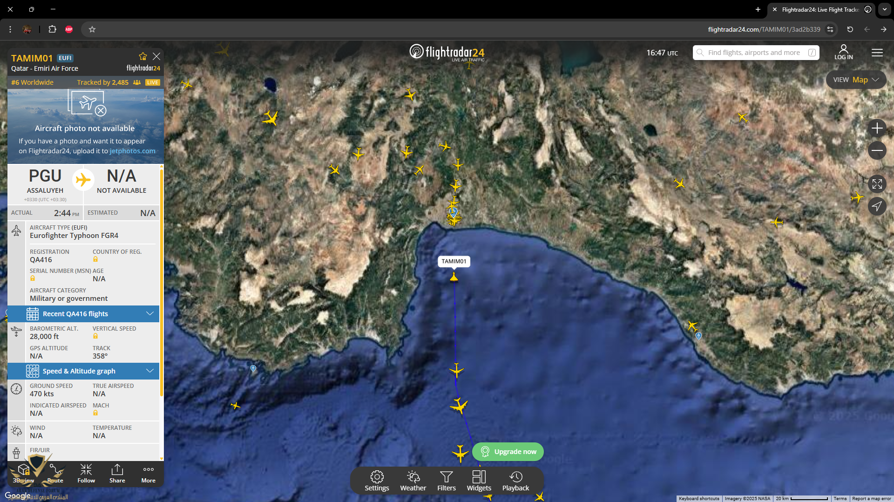Open the Filters panel
Image resolution: width=894 pixels, height=502 pixels.
[446, 481]
